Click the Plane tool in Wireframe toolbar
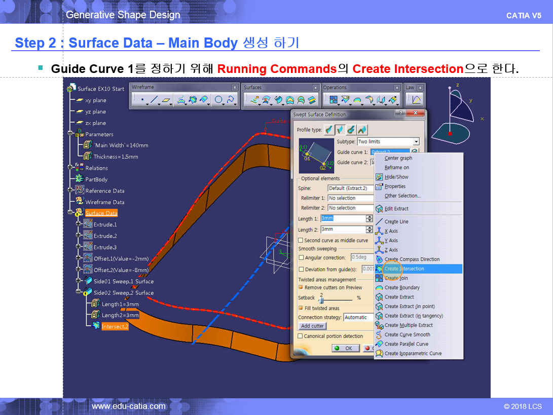Image resolution: width=553 pixels, height=415 pixels. click(166, 100)
